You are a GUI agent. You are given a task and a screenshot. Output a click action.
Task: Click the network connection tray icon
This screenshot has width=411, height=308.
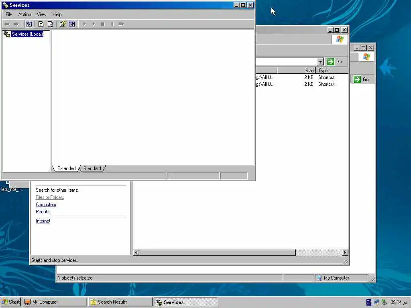[376, 302]
